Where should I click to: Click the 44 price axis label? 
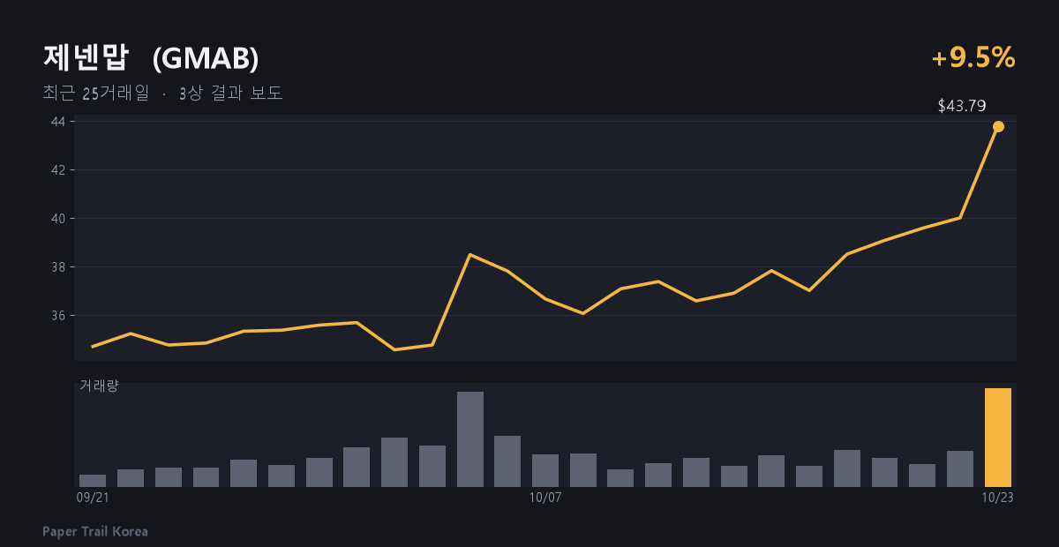click(57, 121)
